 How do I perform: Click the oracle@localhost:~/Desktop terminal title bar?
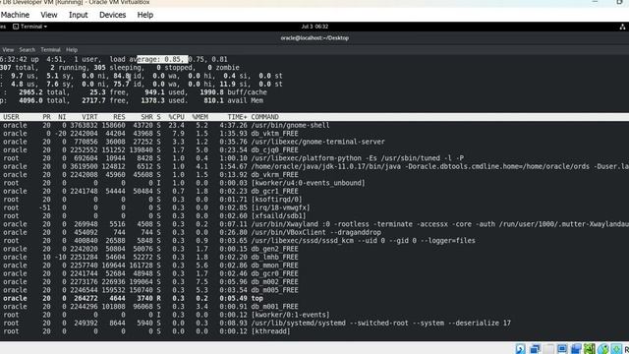314,38
